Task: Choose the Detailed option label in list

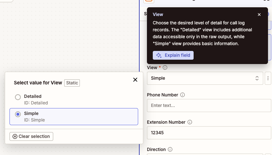Action: 33,96
